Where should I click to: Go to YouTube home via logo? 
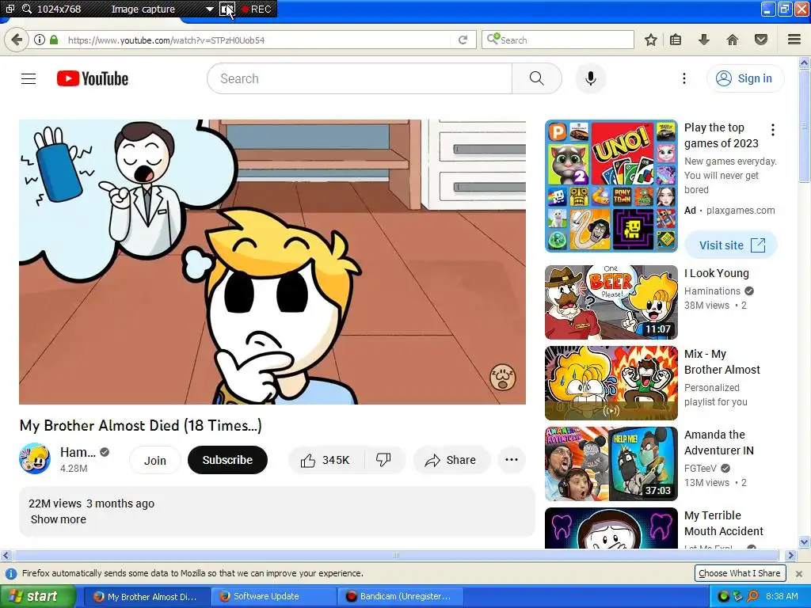pos(93,78)
